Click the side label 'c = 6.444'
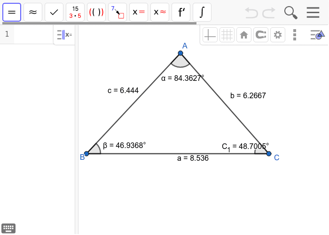329x235 pixels. (123, 90)
